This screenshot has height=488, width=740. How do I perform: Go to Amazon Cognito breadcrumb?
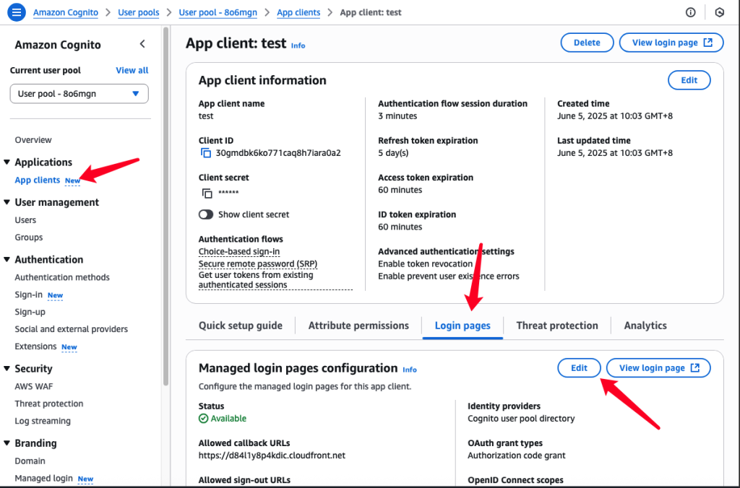[x=66, y=12]
